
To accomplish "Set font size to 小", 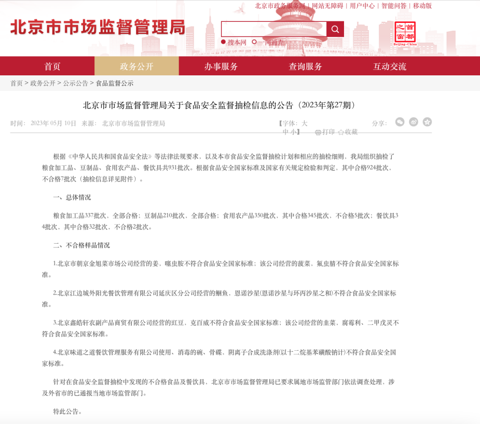I will tap(293, 132).
